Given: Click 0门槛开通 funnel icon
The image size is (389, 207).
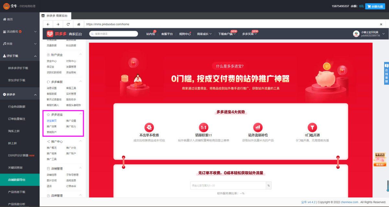Looking at the screenshot, I should point(312,127).
